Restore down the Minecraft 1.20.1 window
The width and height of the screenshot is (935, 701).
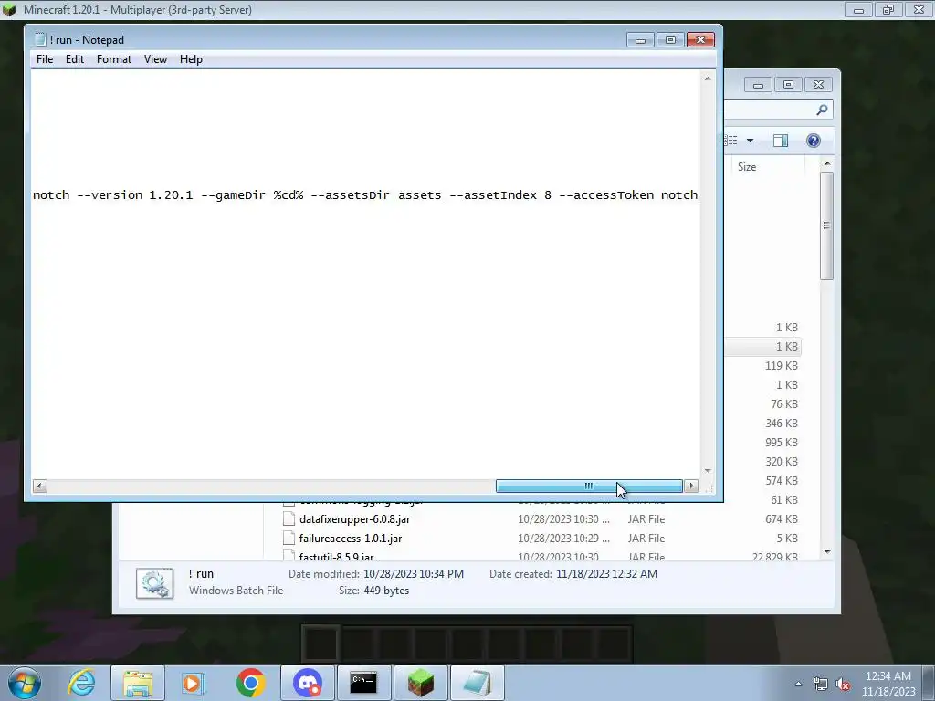tap(888, 10)
